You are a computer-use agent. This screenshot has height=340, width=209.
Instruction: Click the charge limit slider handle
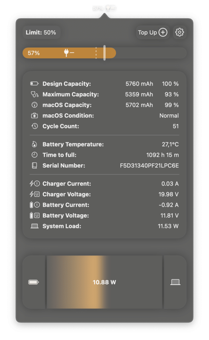104,53
